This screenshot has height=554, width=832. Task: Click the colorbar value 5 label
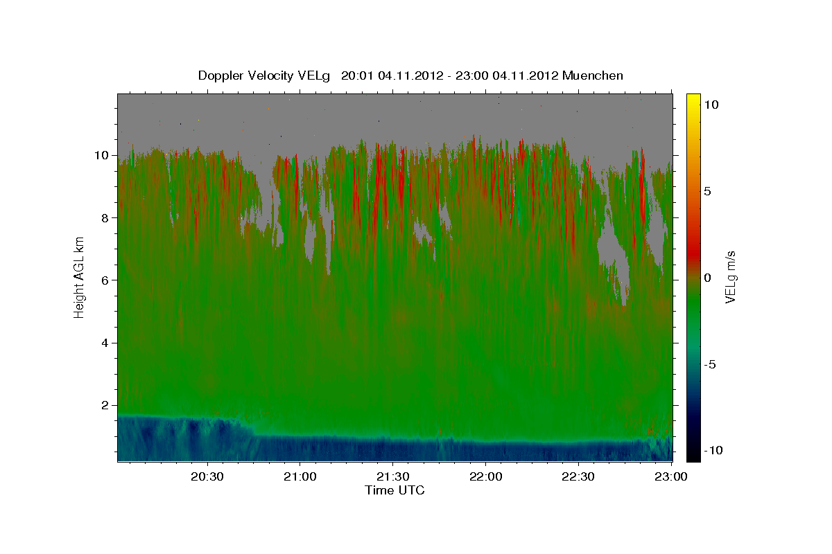[x=707, y=190]
